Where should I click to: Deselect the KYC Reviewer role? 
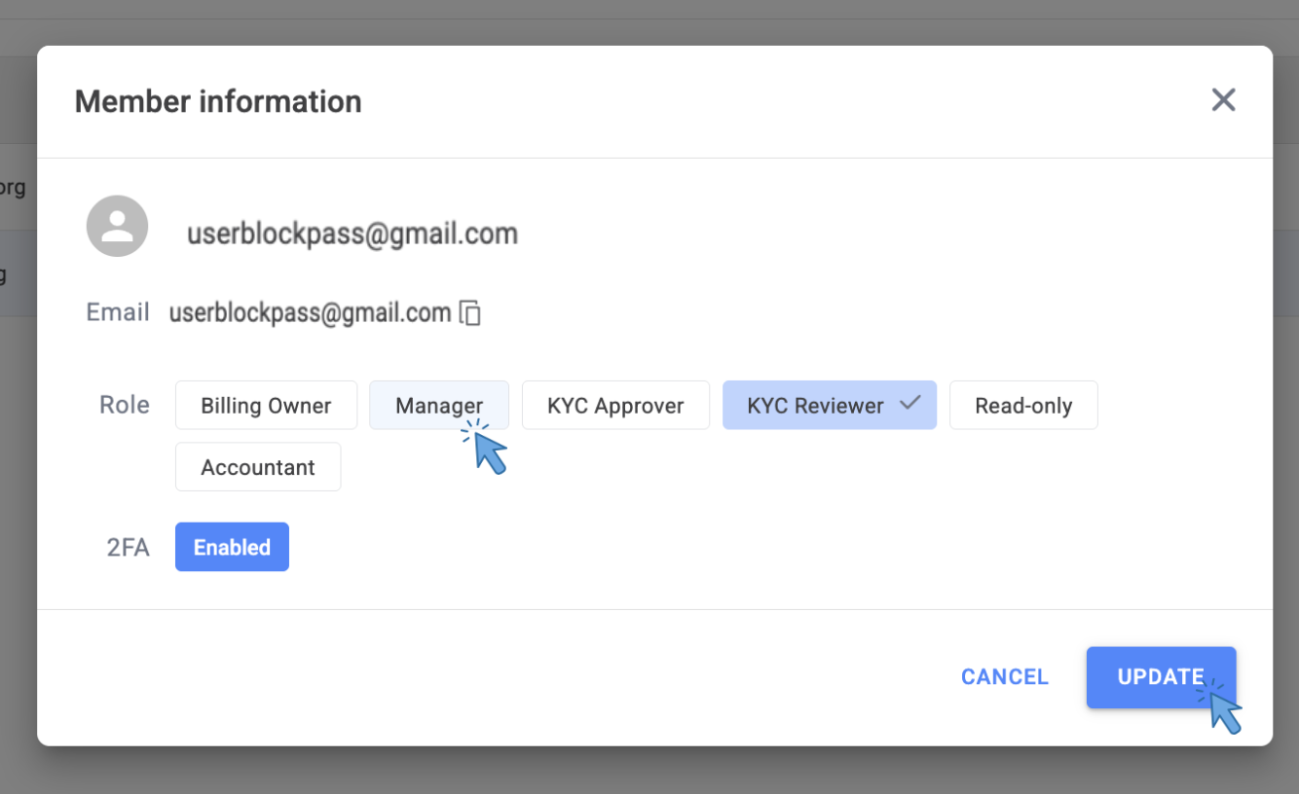[815, 406]
